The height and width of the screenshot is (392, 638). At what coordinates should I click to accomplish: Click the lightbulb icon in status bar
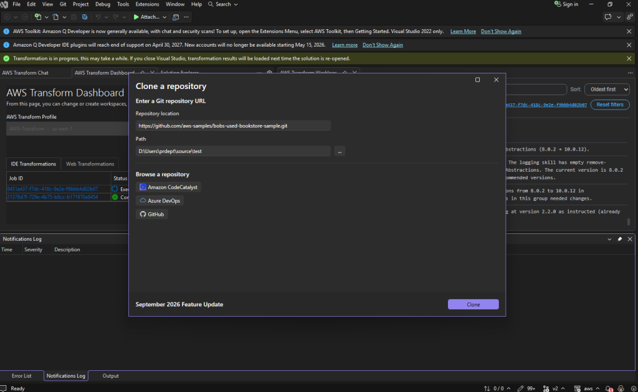(x=621, y=389)
